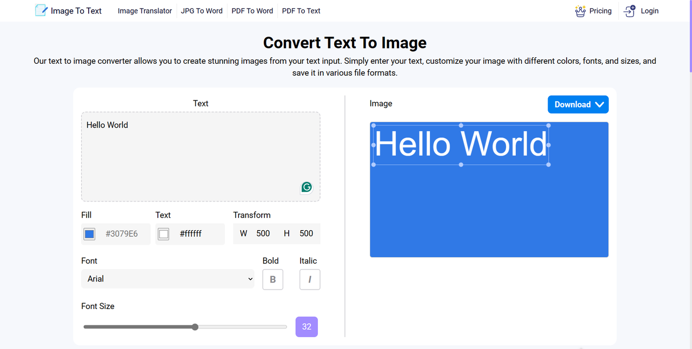Click the Text hex code field #ffffff
692x349 pixels.
191,234
